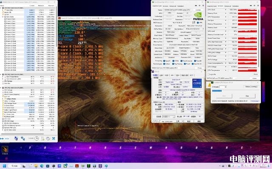This screenshot has height=169, width=272.
Task: Toggle the PhysX checkbox in GPU-Z
Action: pos(185,64)
